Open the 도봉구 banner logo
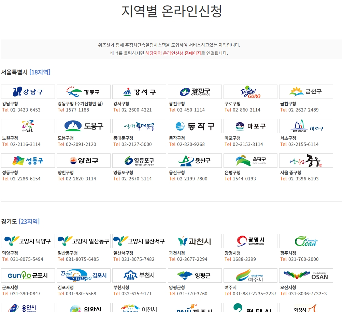344x312 pixels. 84,126
